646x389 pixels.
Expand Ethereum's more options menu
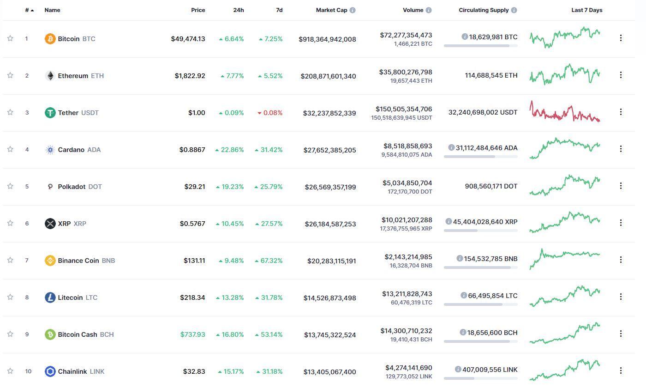point(621,75)
